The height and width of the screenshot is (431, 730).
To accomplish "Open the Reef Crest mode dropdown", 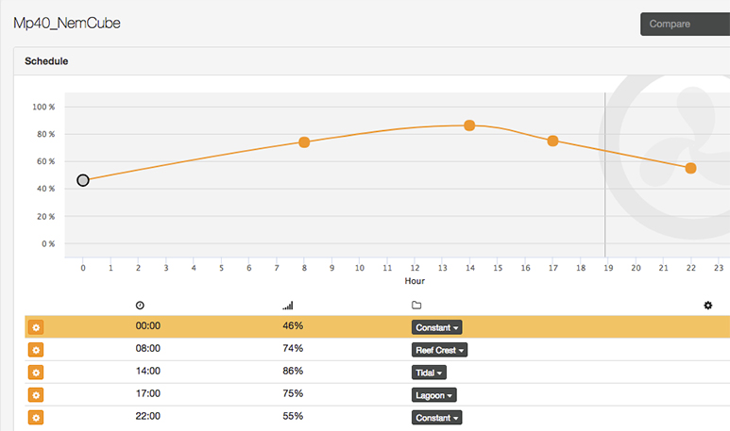I will tap(439, 350).
